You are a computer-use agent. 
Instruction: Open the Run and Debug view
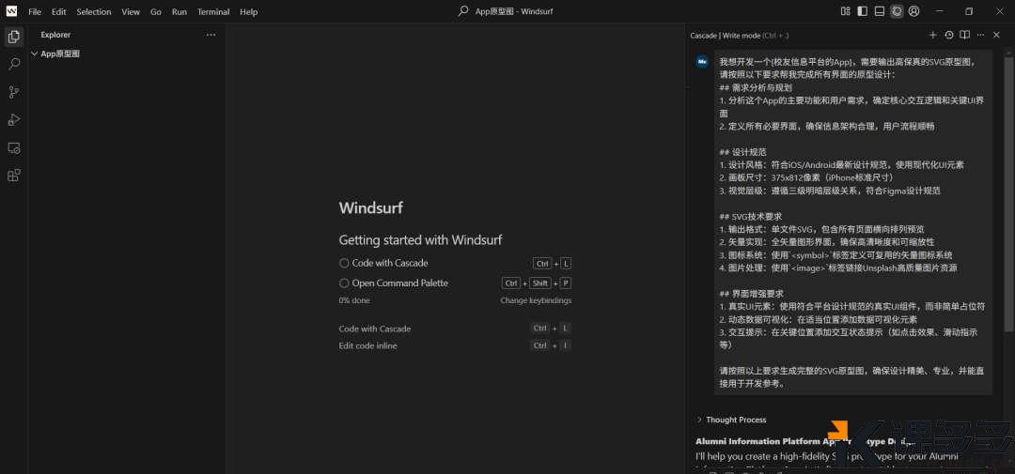point(14,120)
